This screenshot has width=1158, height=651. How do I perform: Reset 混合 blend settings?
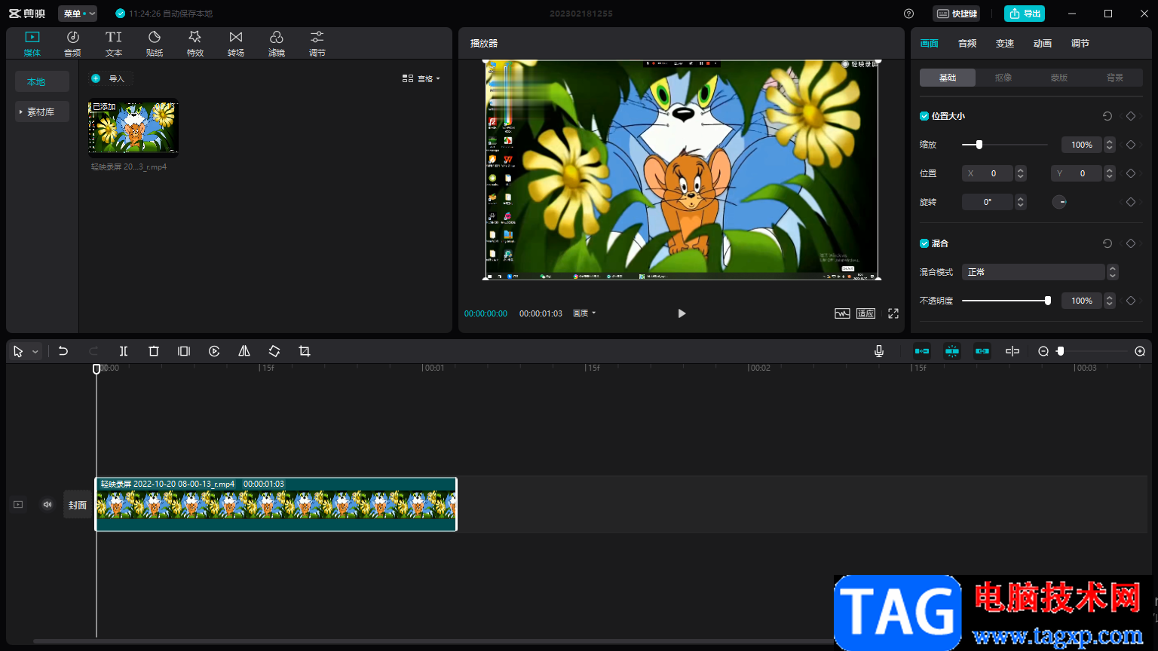click(1107, 243)
